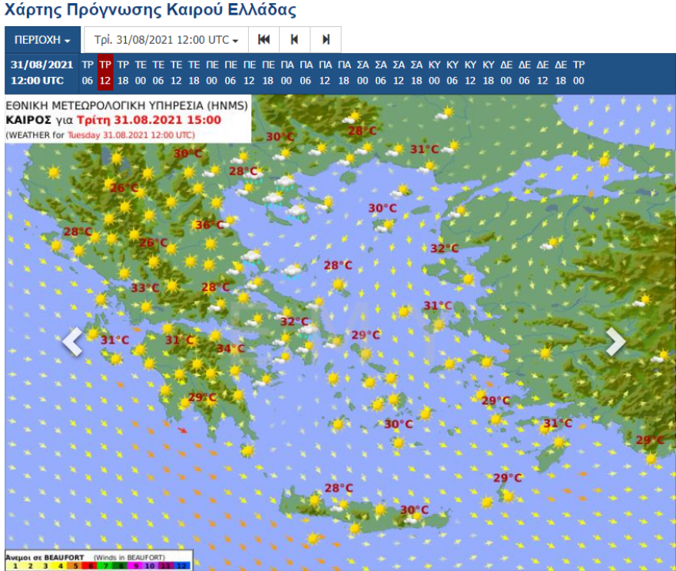Jump to the first forecast frame
This screenshot has height=571, width=676.
pyautogui.click(x=263, y=38)
